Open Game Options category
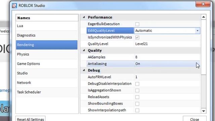 47,64
